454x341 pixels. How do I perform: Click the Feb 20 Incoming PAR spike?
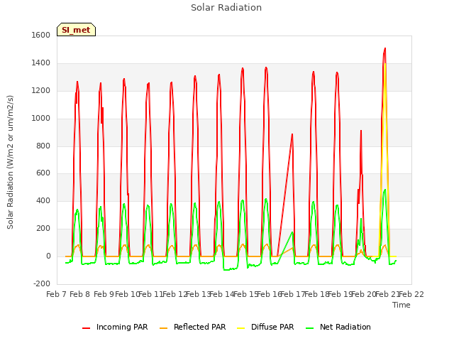[361, 131]
